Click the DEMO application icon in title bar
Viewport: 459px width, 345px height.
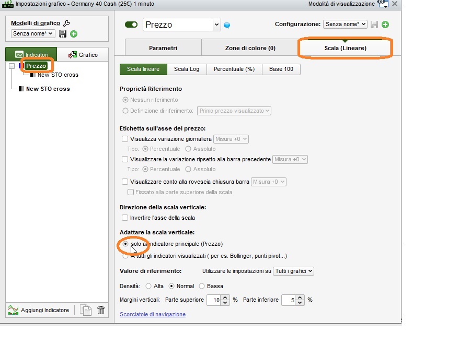pos(8,4)
